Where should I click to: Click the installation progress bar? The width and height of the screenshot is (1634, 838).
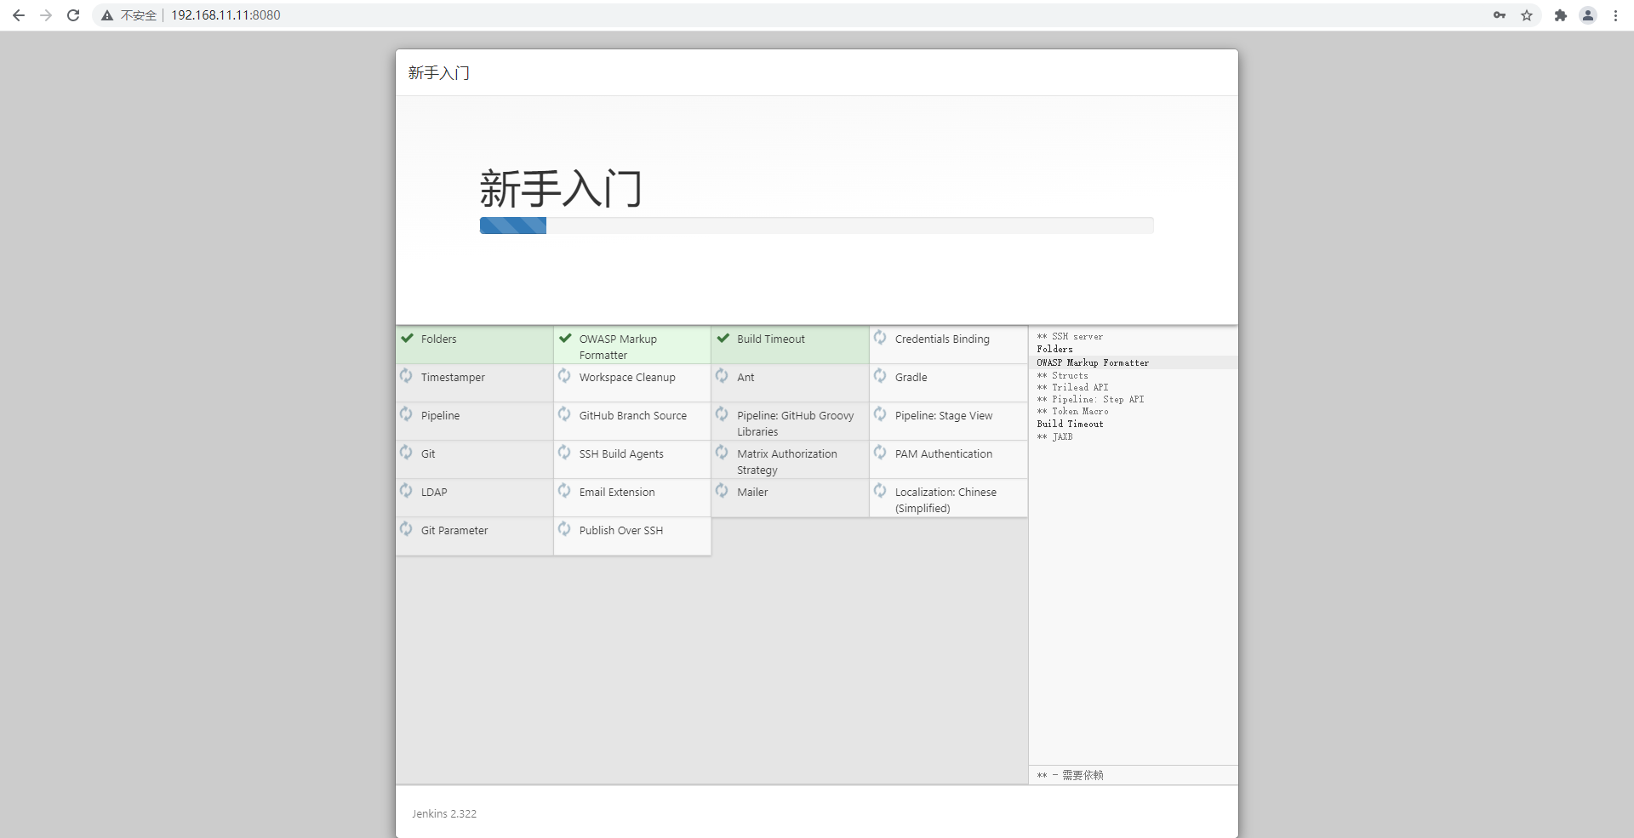pyautogui.click(x=816, y=225)
